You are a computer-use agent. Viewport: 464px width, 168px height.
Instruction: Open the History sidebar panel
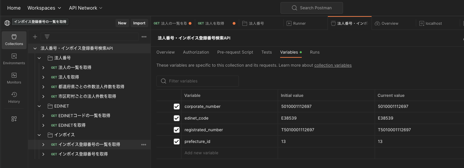tap(14, 97)
